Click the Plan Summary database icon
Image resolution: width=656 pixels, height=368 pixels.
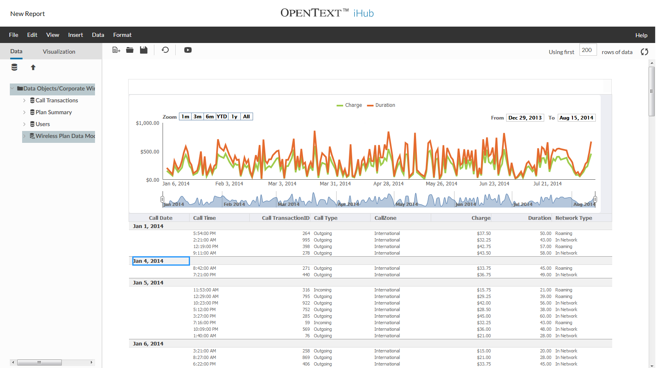pyautogui.click(x=32, y=112)
